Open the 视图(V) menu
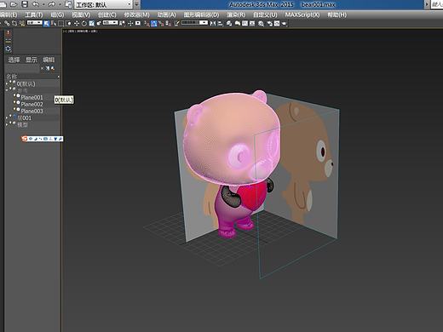443x332 pixels. pos(81,14)
